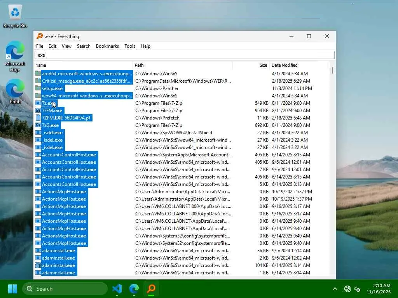Image resolution: width=398 pixels, height=298 pixels.
Task: Open the File menu
Action: 40,46
